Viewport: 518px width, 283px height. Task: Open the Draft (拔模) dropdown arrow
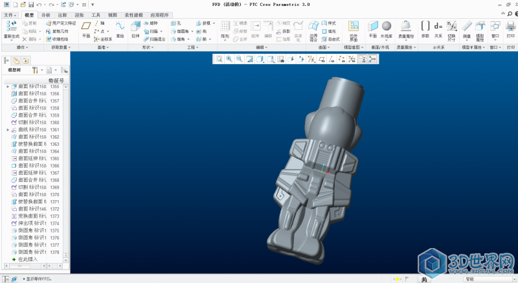[x=214, y=23]
